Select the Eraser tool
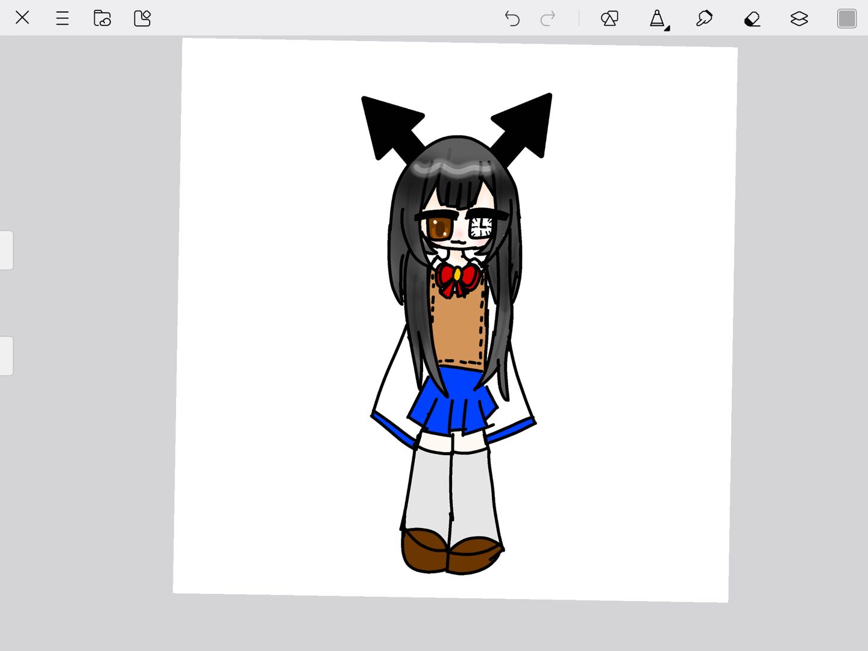 click(752, 19)
